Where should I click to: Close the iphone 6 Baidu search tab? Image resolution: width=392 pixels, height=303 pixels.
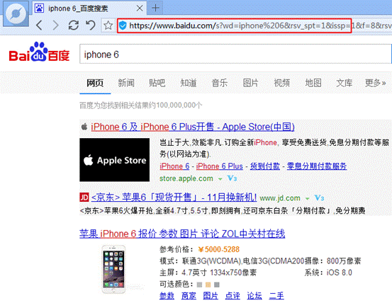tap(140, 8)
